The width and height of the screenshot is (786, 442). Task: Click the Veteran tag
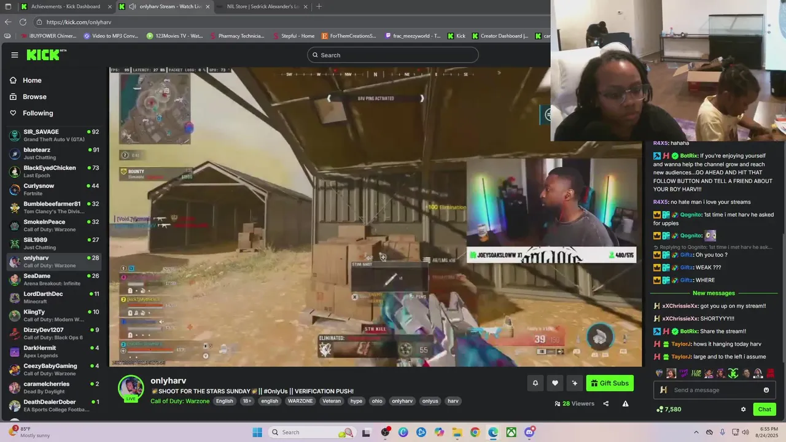coord(332,401)
